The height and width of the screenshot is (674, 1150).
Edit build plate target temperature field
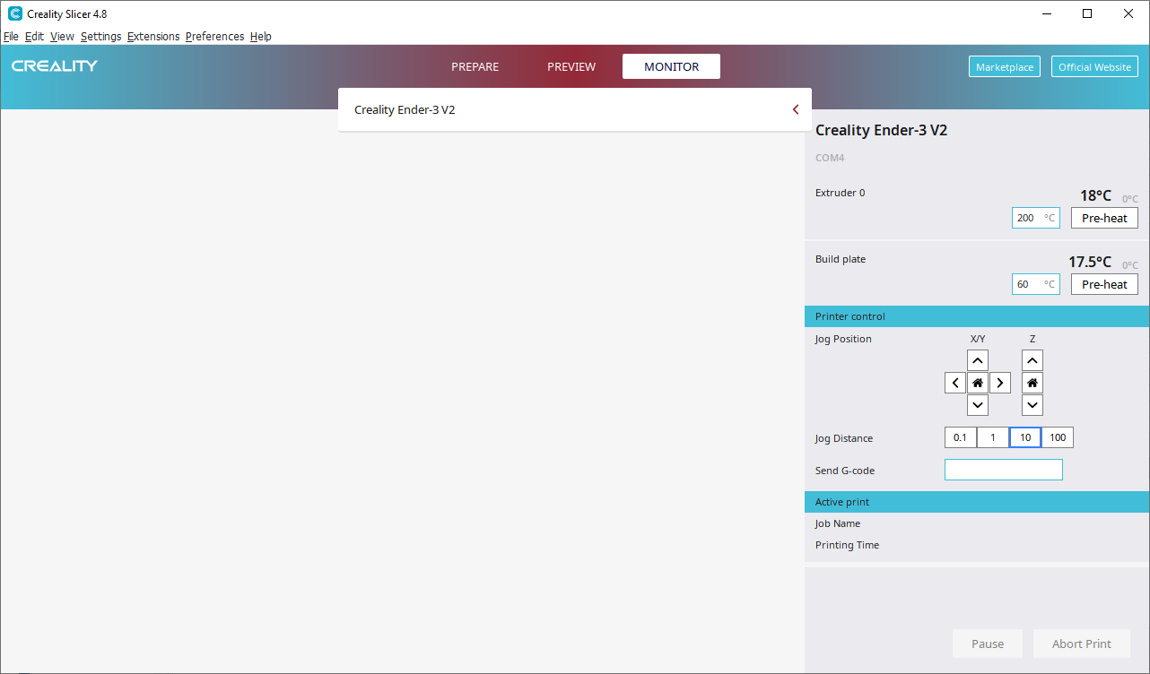[1035, 284]
